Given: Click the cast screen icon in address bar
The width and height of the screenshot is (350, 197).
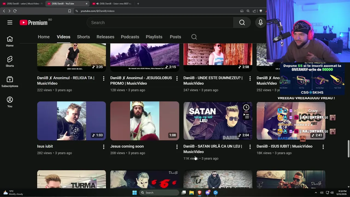Looking at the screenshot, I should click(x=242, y=11).
